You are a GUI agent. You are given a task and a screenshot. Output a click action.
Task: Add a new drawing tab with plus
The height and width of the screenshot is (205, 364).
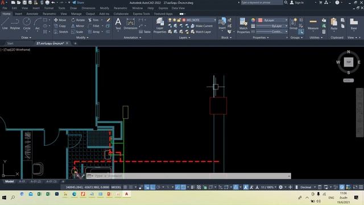(75, 43)
